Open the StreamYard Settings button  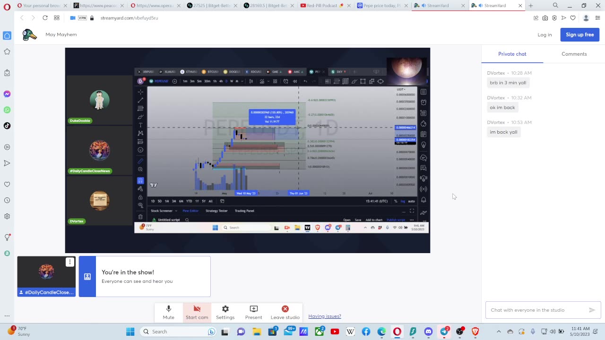coord(225,312)
